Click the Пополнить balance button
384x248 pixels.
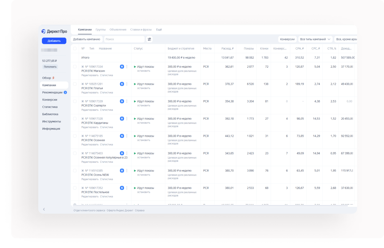tap(50, 67)
